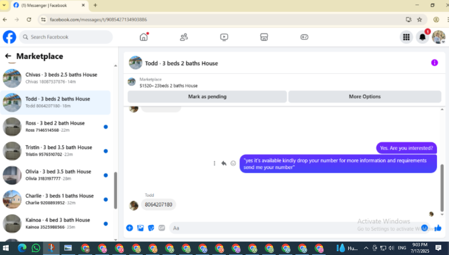
Task: Choose a GIF icon
Action: point(162,228)
